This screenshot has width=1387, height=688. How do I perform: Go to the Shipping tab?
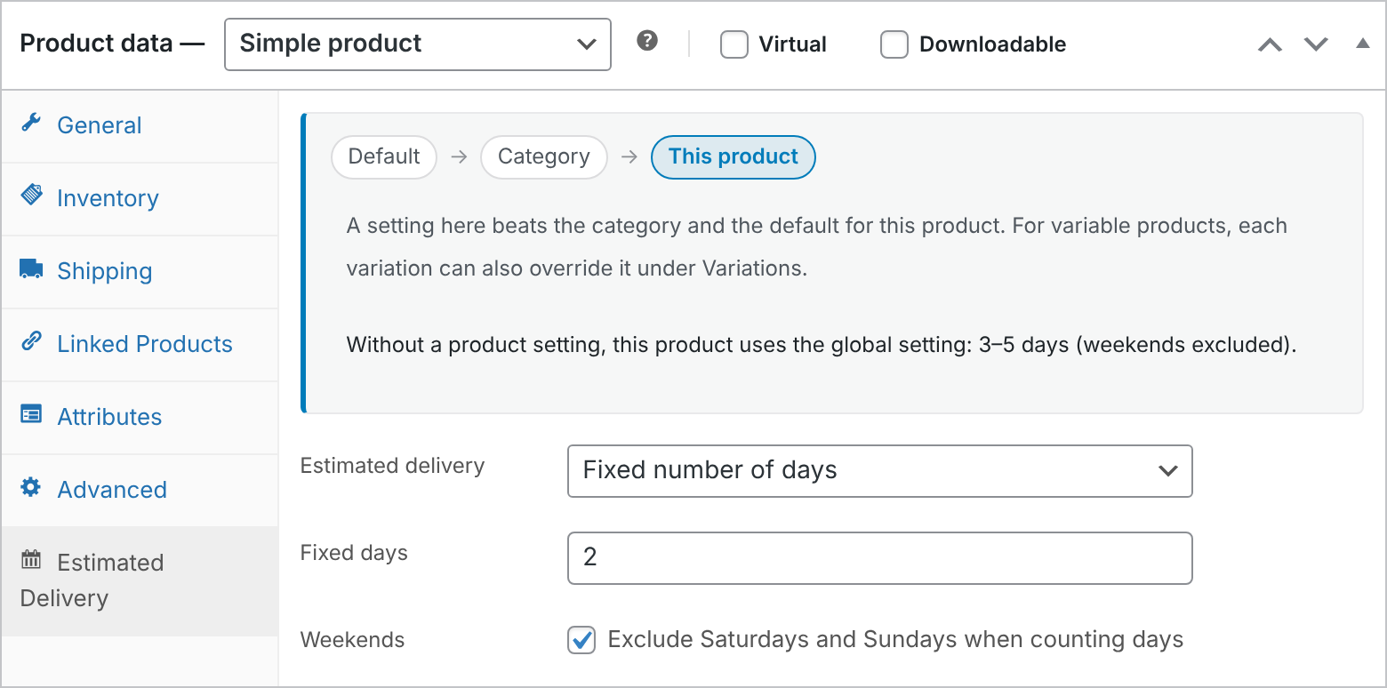coord(140,271)
